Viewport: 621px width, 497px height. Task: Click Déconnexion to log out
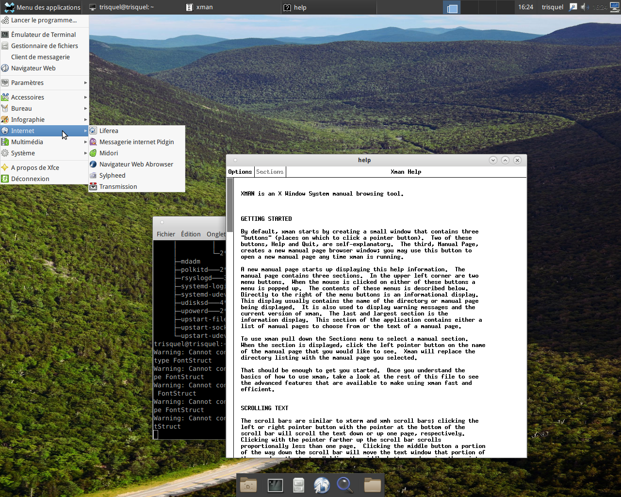tap(44, 179)
